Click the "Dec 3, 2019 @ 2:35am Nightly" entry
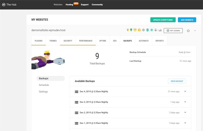The width and height of the screenshot is (203, 131). tap(94, 102)
